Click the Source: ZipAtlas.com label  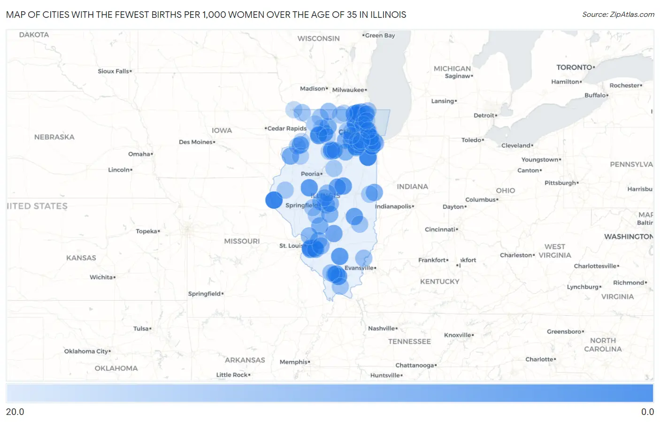pos(618,15)
